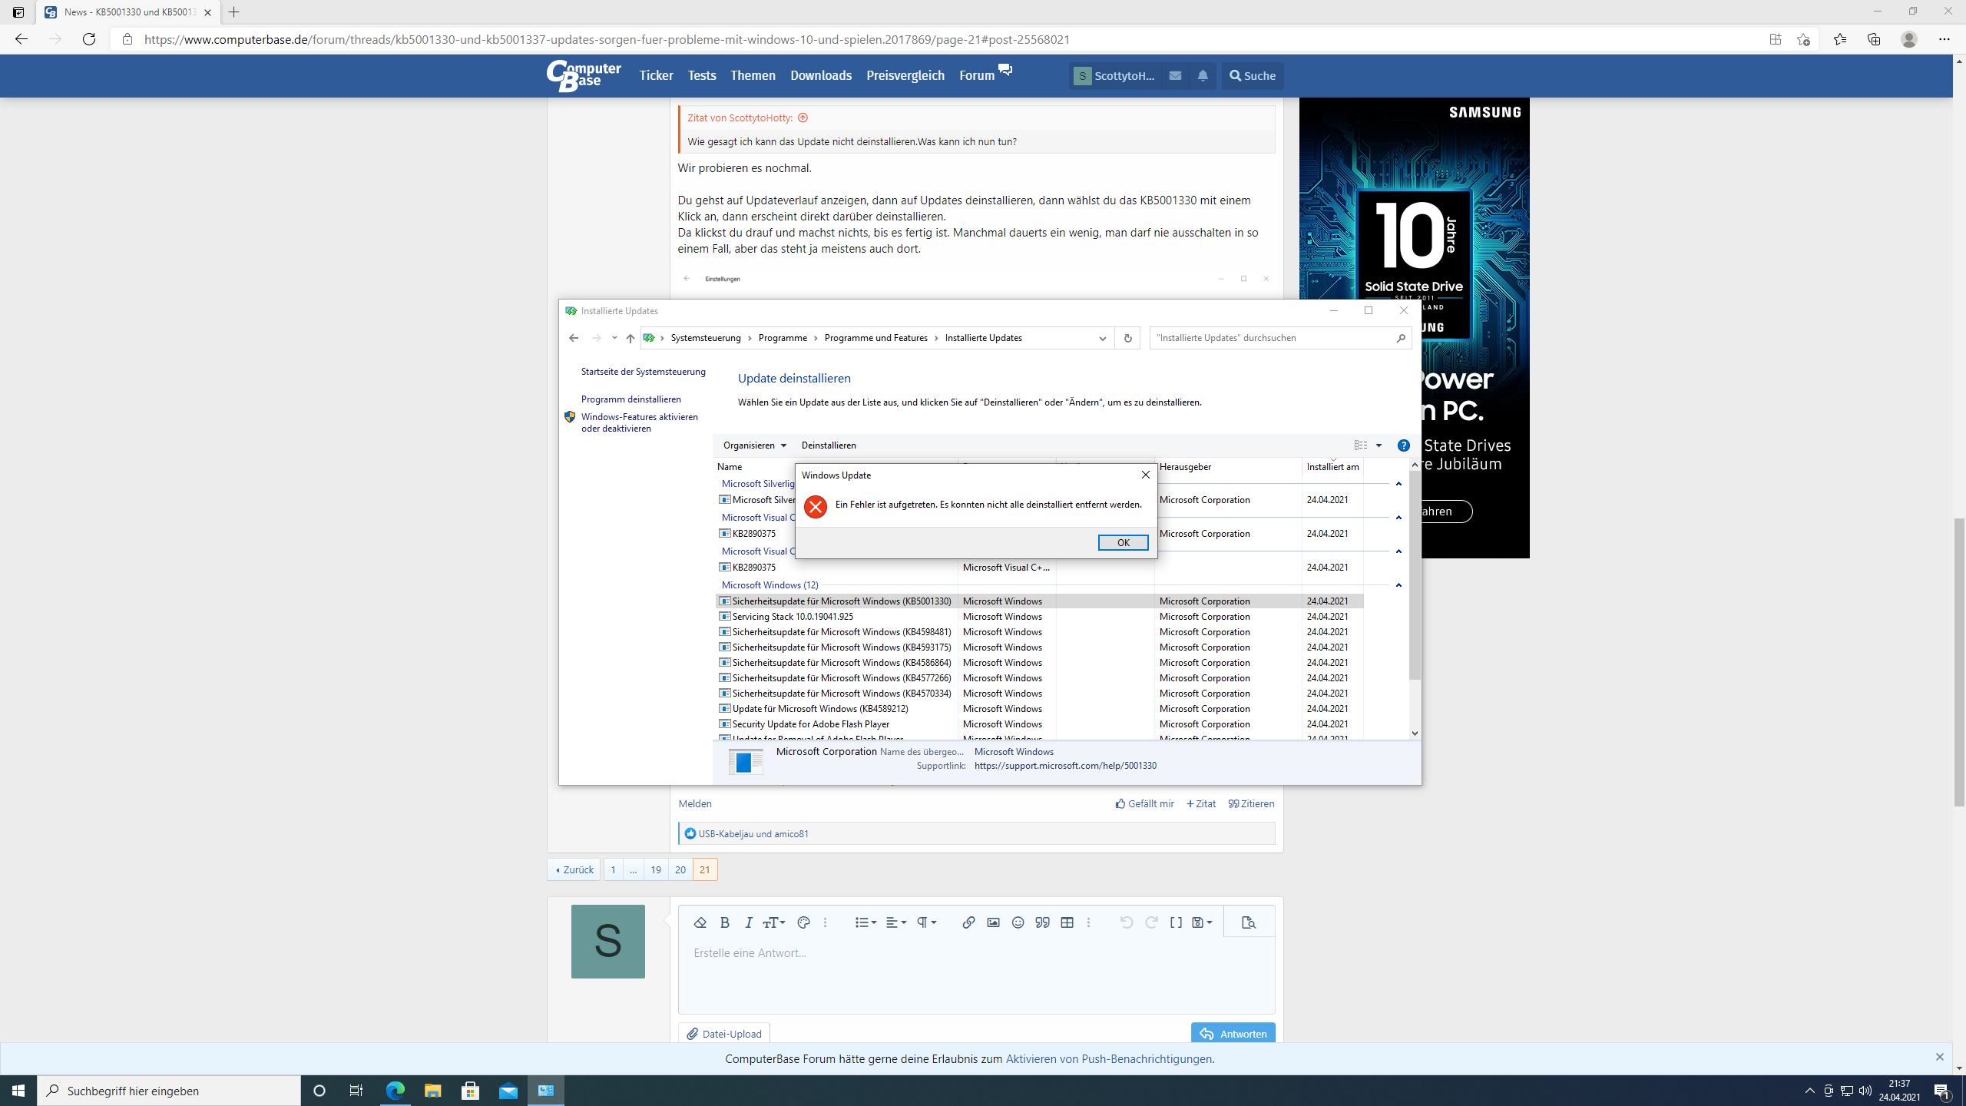This screenshot has width=1966, height=1106.
Task: Click the insert table icon in editor
Action: (1067, 922)
